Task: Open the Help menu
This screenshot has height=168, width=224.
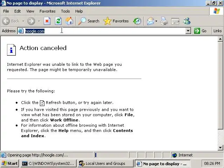Action: click(x=79, y=11)
